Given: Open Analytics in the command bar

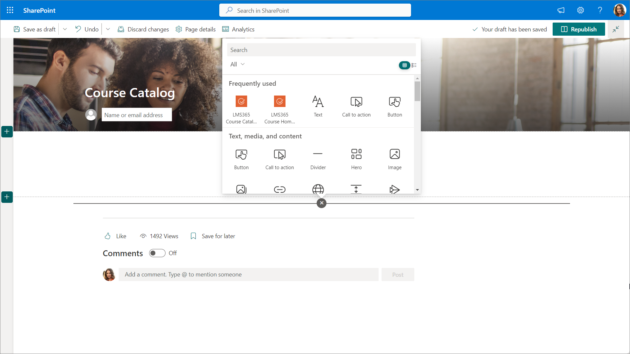Looking at the screenshot, I should 238,29.
